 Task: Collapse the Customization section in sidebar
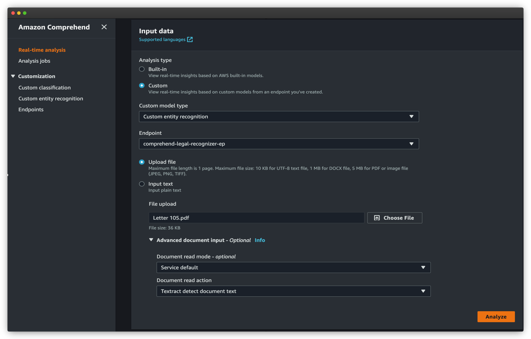13,76
